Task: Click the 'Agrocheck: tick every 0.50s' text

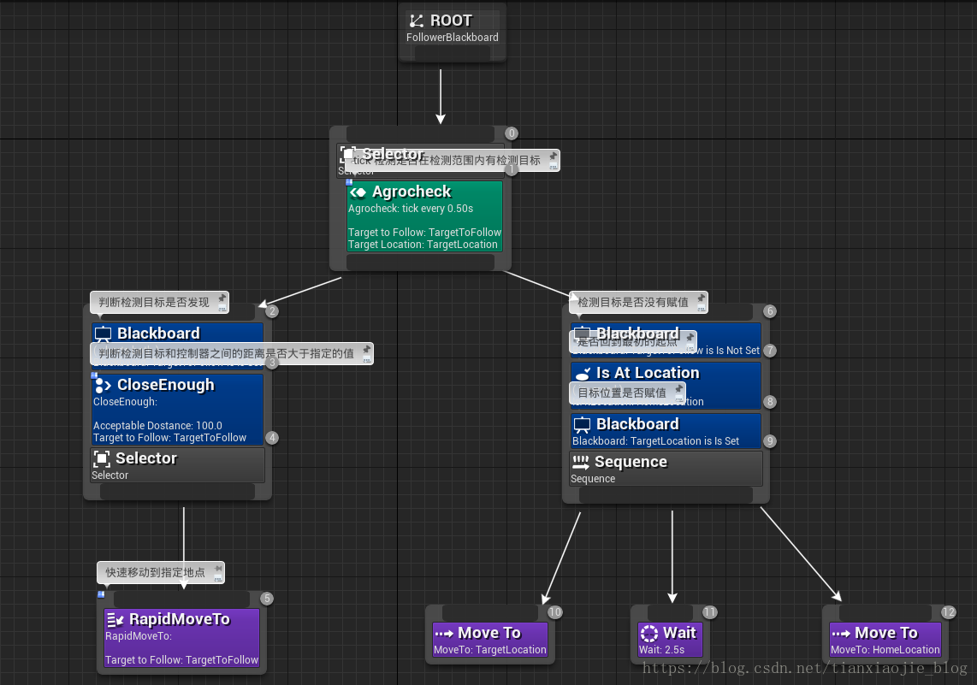Action: [411, 209]
